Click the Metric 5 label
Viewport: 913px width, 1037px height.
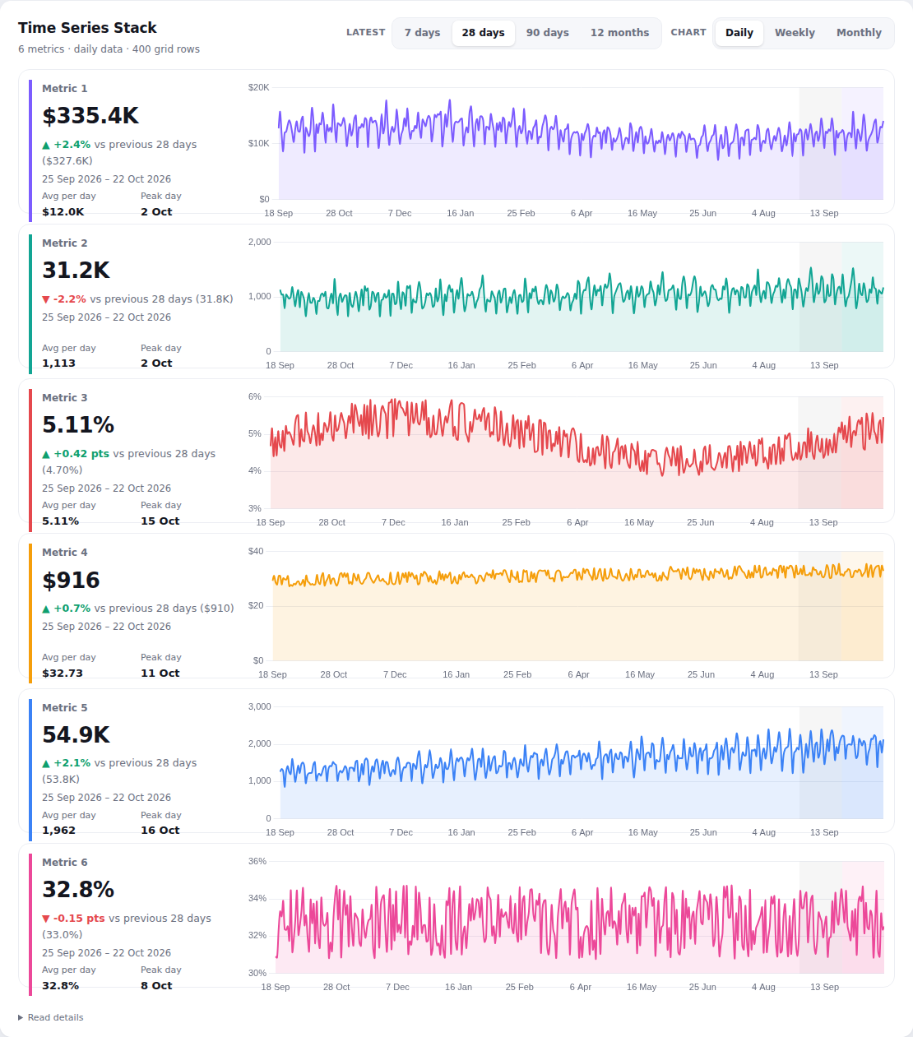click(64, 707)
